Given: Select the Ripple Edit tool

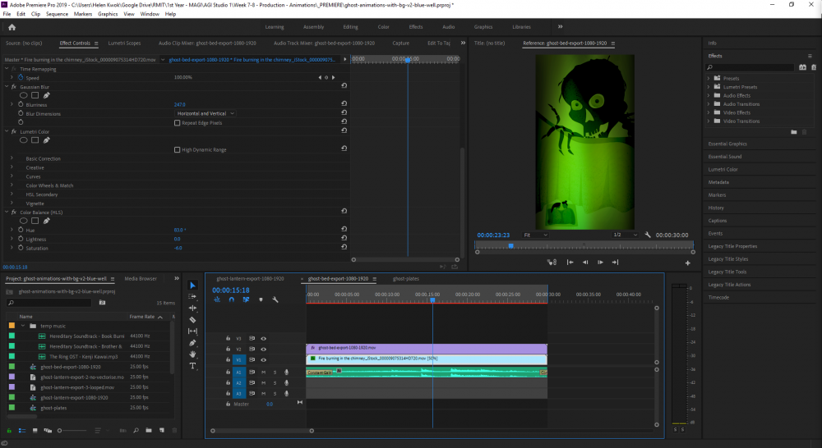Looking at the screenshot, I should pyautogui.click(x=192, y=309).
